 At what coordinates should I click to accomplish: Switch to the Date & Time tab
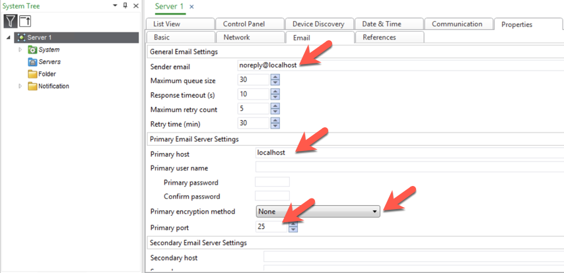click(x=388, y=24)
